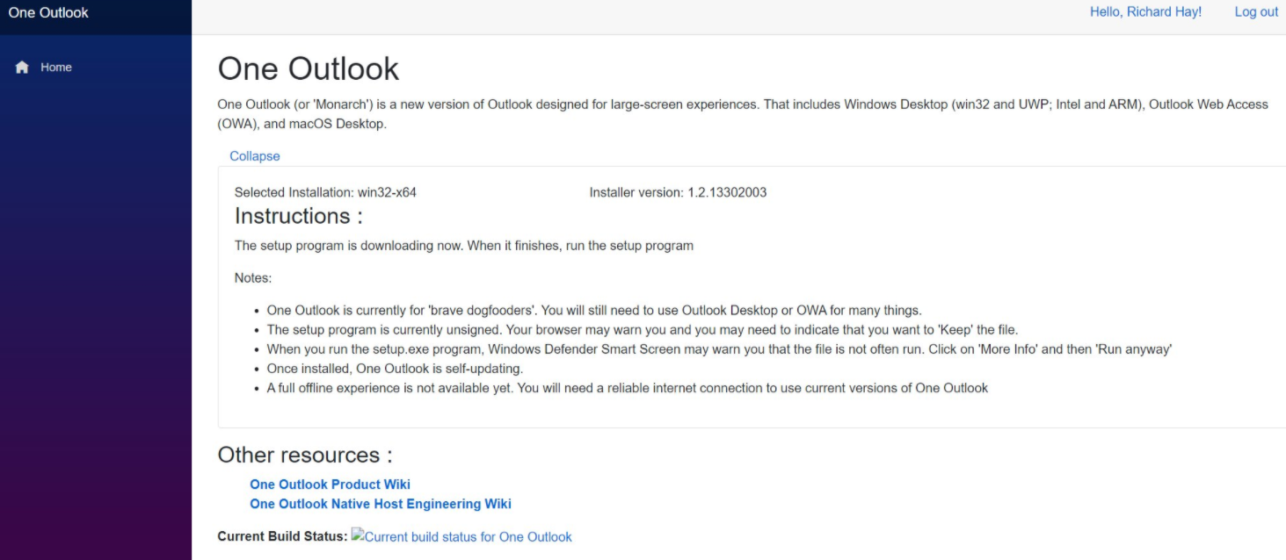Click the Current build status link text

(x=468, y=537)
